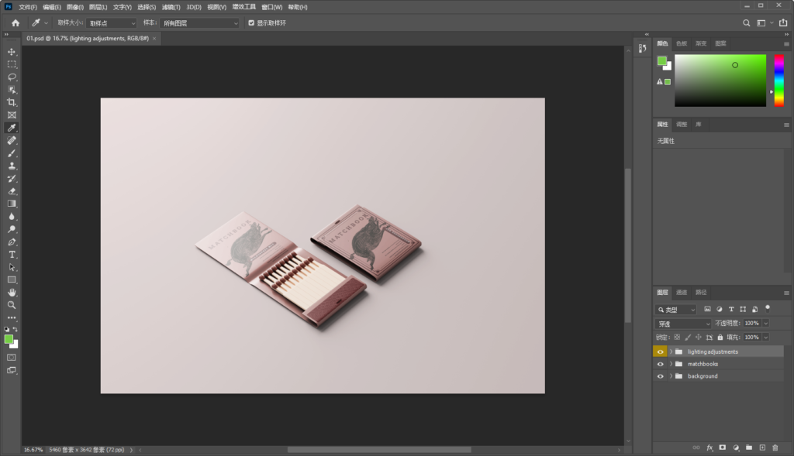794x456 pixels.
Task: Select the Hand tool
Action: tap(12, 293)
